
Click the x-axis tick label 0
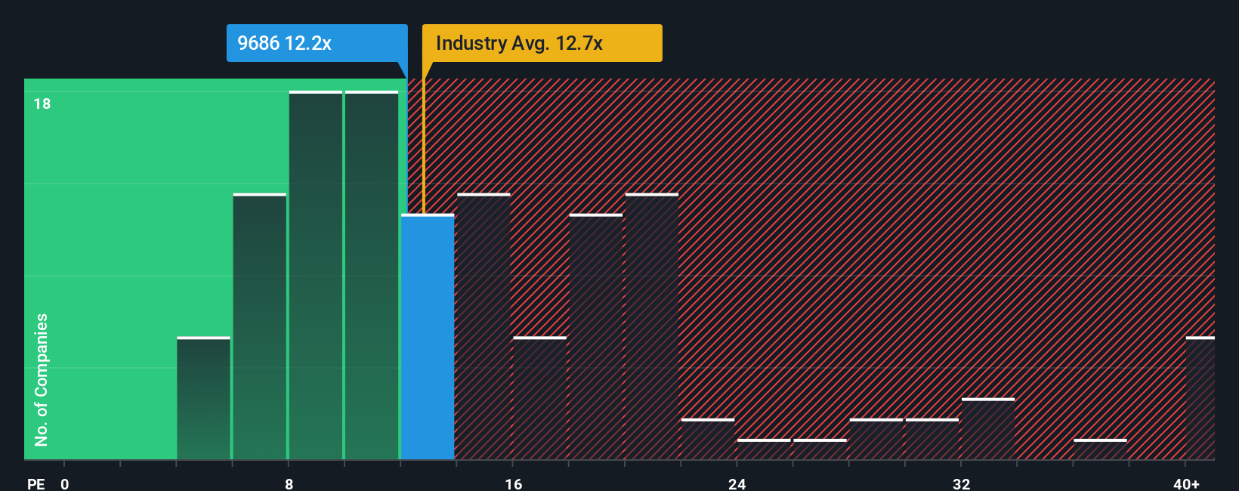point(65,483)
